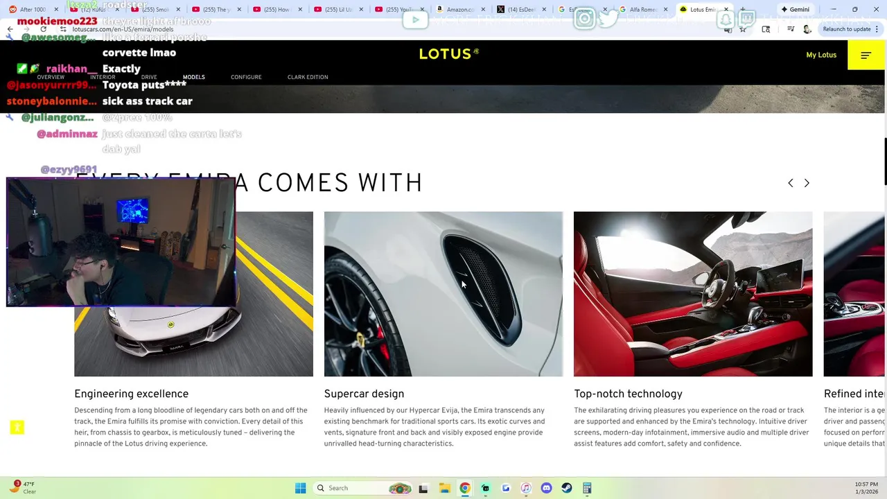Viewport: 887px width, 499px height.
Task: Open Task View on the taskbar
Action: (x=423, y=488)
